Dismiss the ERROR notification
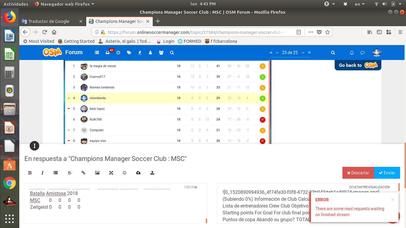This screenshot has width=406, height=228. pos(393,199)
